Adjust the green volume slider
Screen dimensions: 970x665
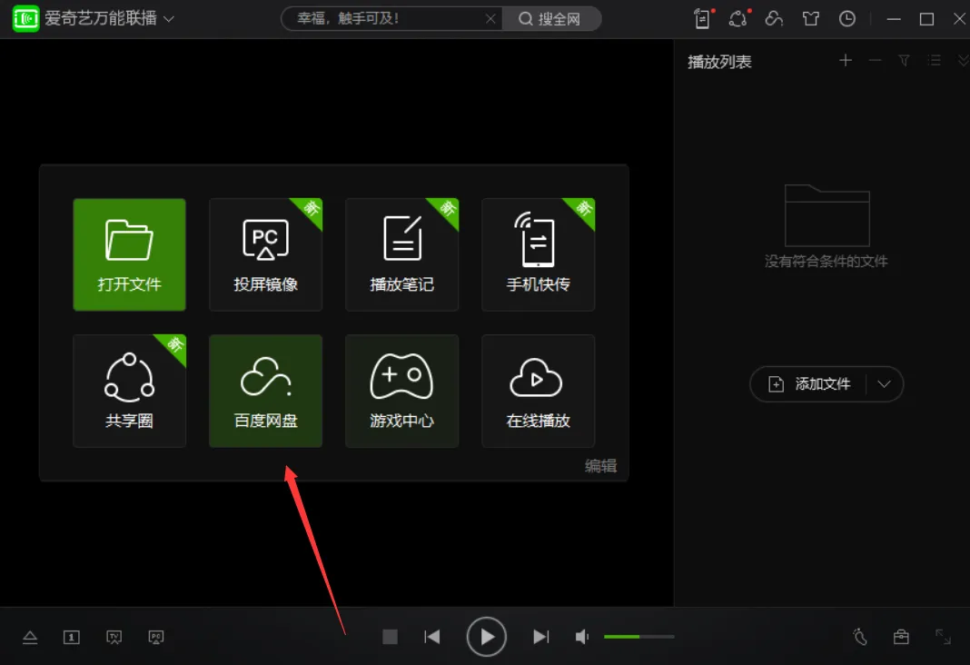point(638,637)
